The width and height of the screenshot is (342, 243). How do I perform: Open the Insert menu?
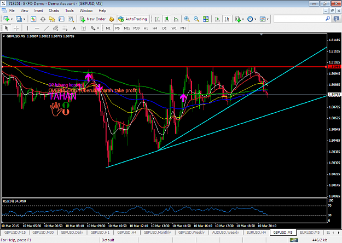pos(38,10)
